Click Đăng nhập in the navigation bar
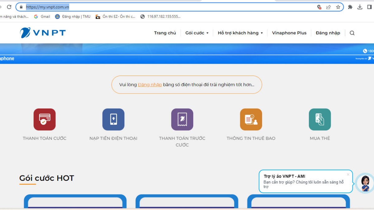374x210 pixels. (328, 33)
